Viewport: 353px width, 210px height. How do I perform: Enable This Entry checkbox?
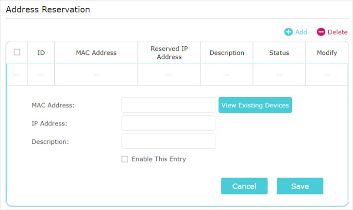125,159
